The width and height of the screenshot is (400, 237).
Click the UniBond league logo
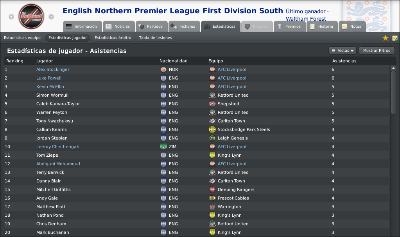tap(31, 16)
